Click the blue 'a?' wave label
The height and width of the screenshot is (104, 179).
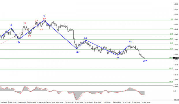point(78,52)
